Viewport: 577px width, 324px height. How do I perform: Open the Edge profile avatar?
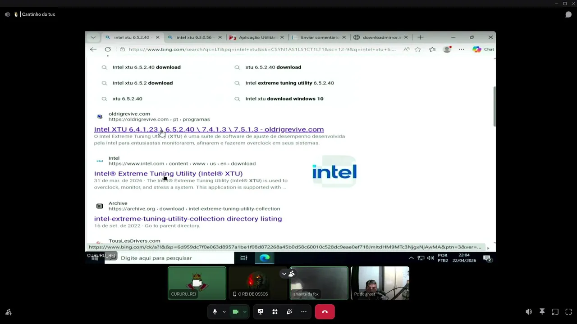point(447,49)
